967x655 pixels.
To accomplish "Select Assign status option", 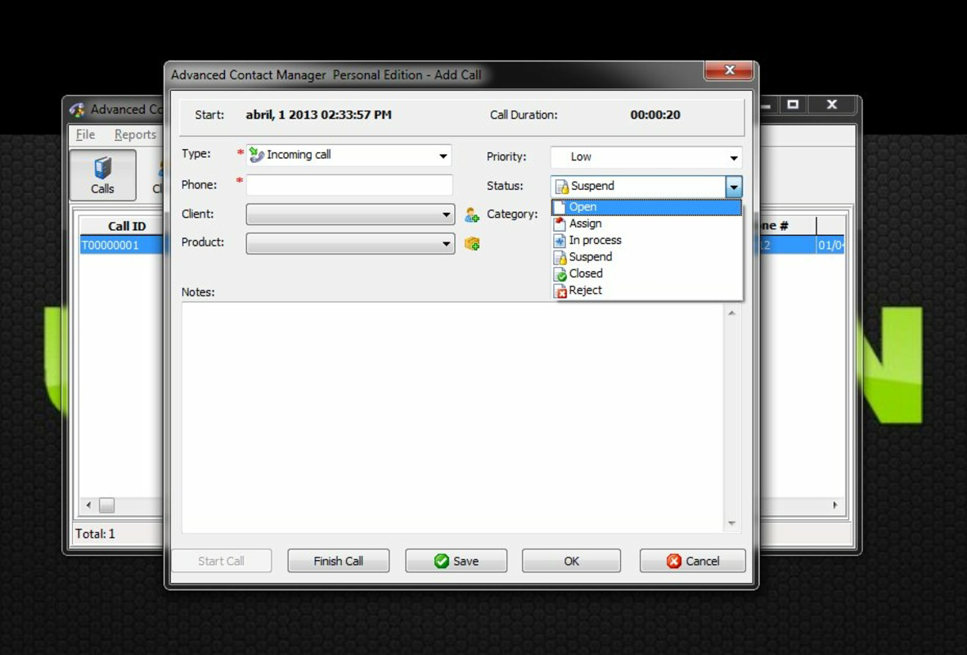I will [x=646, y=224].
